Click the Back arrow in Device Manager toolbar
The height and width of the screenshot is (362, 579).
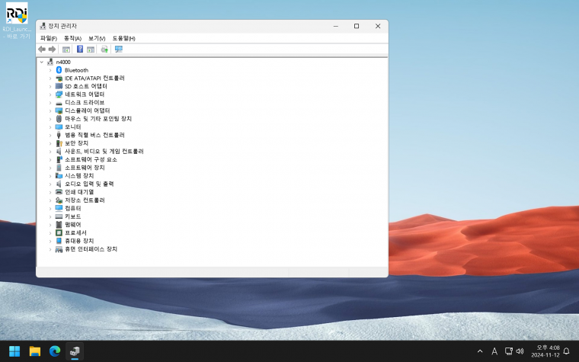click(x=42, y=49)
